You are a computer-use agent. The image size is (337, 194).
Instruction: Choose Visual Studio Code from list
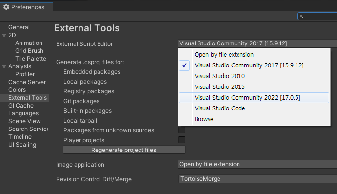tap(254, 108)
